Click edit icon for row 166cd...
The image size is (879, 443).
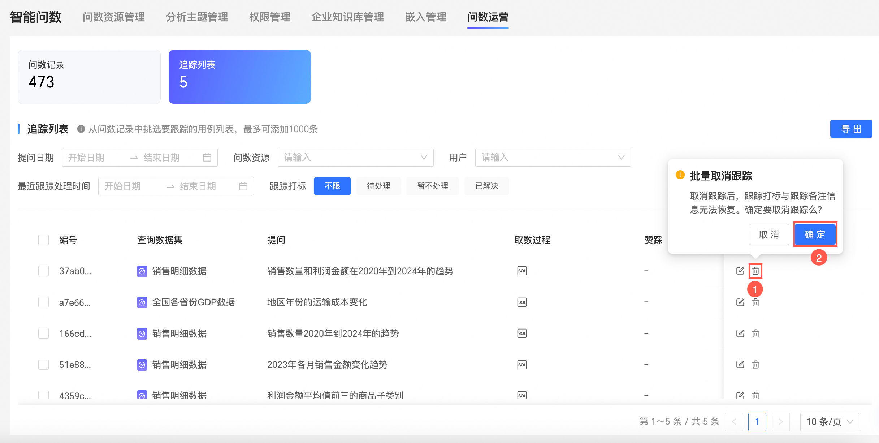[740, 333]
